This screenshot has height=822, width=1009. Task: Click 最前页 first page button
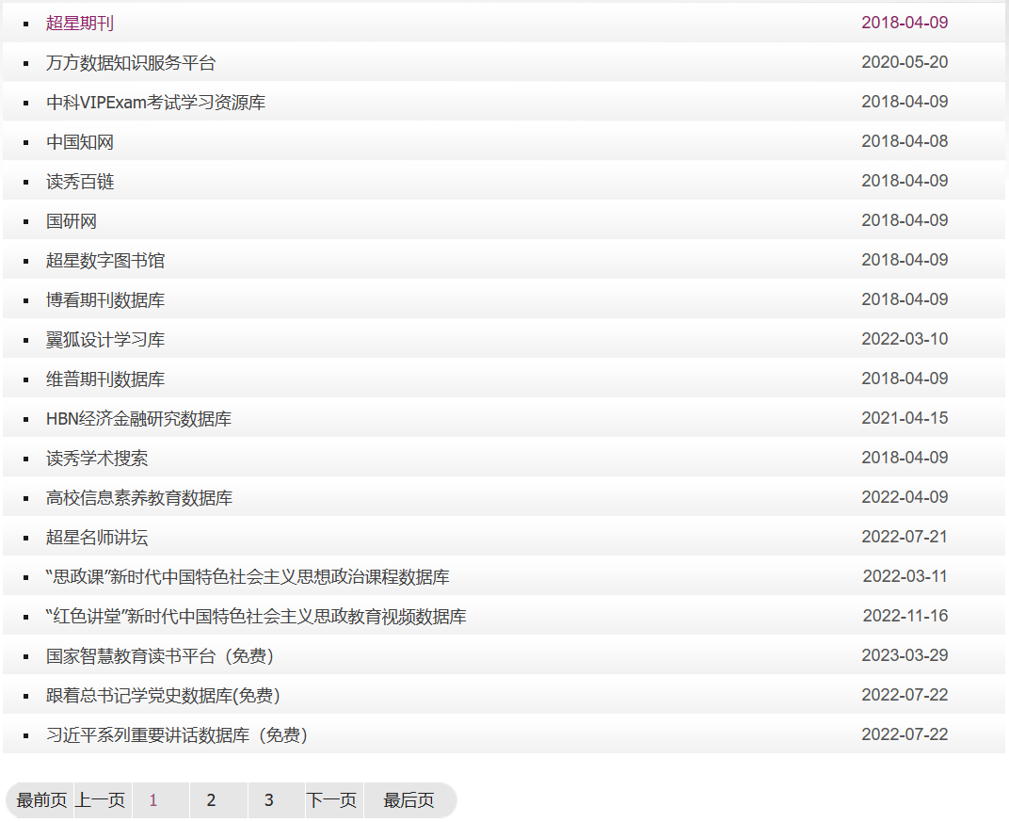pyautogui.click(x=42, y=800)
